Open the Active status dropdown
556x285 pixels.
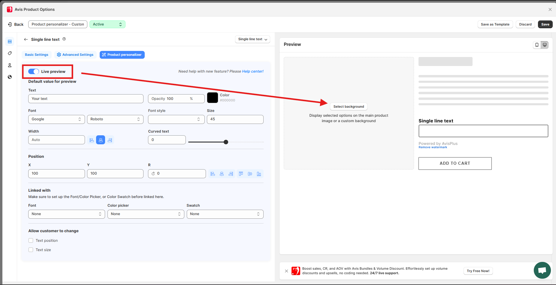point(107,24)
